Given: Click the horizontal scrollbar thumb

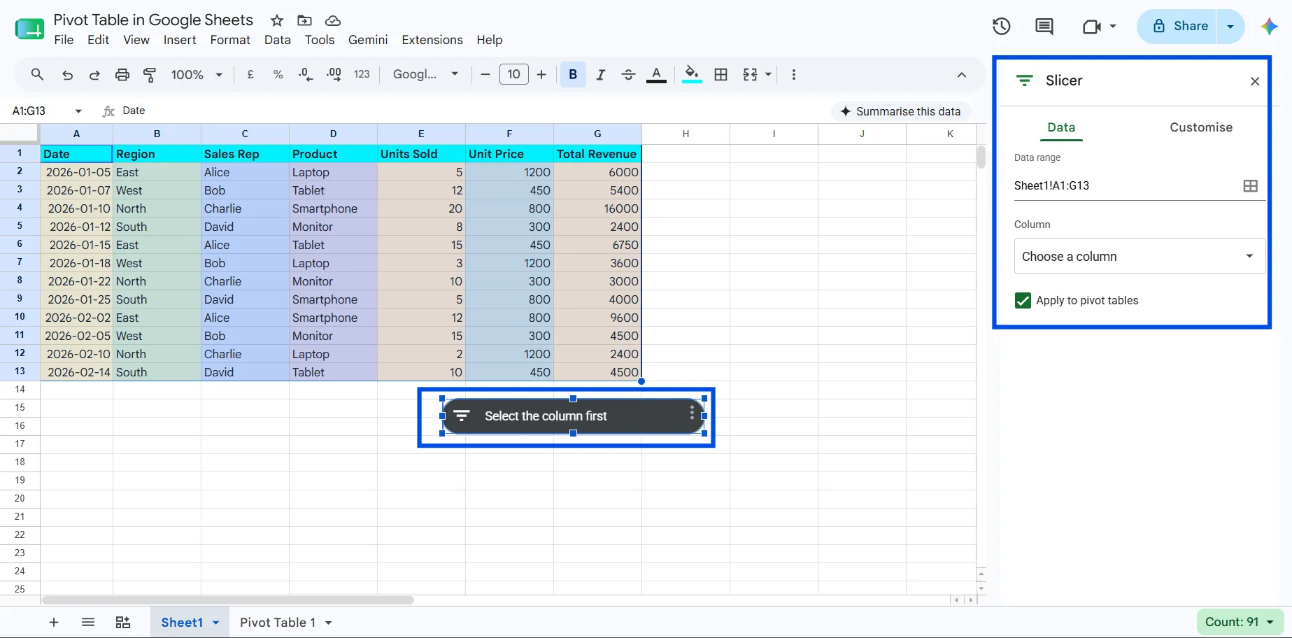Looking at the screenshot, I should (x=228, y=600).
